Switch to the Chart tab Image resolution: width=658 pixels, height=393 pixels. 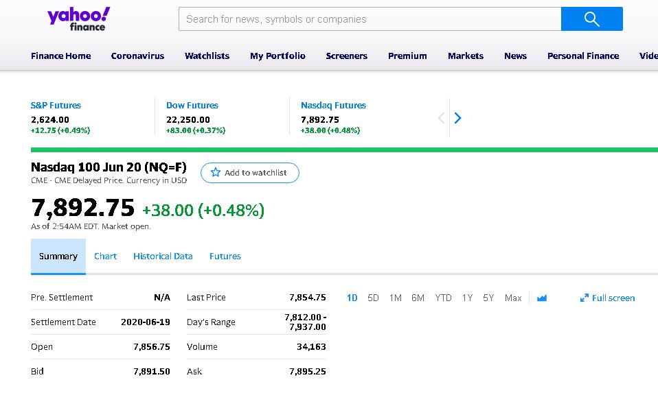(105, 256)
